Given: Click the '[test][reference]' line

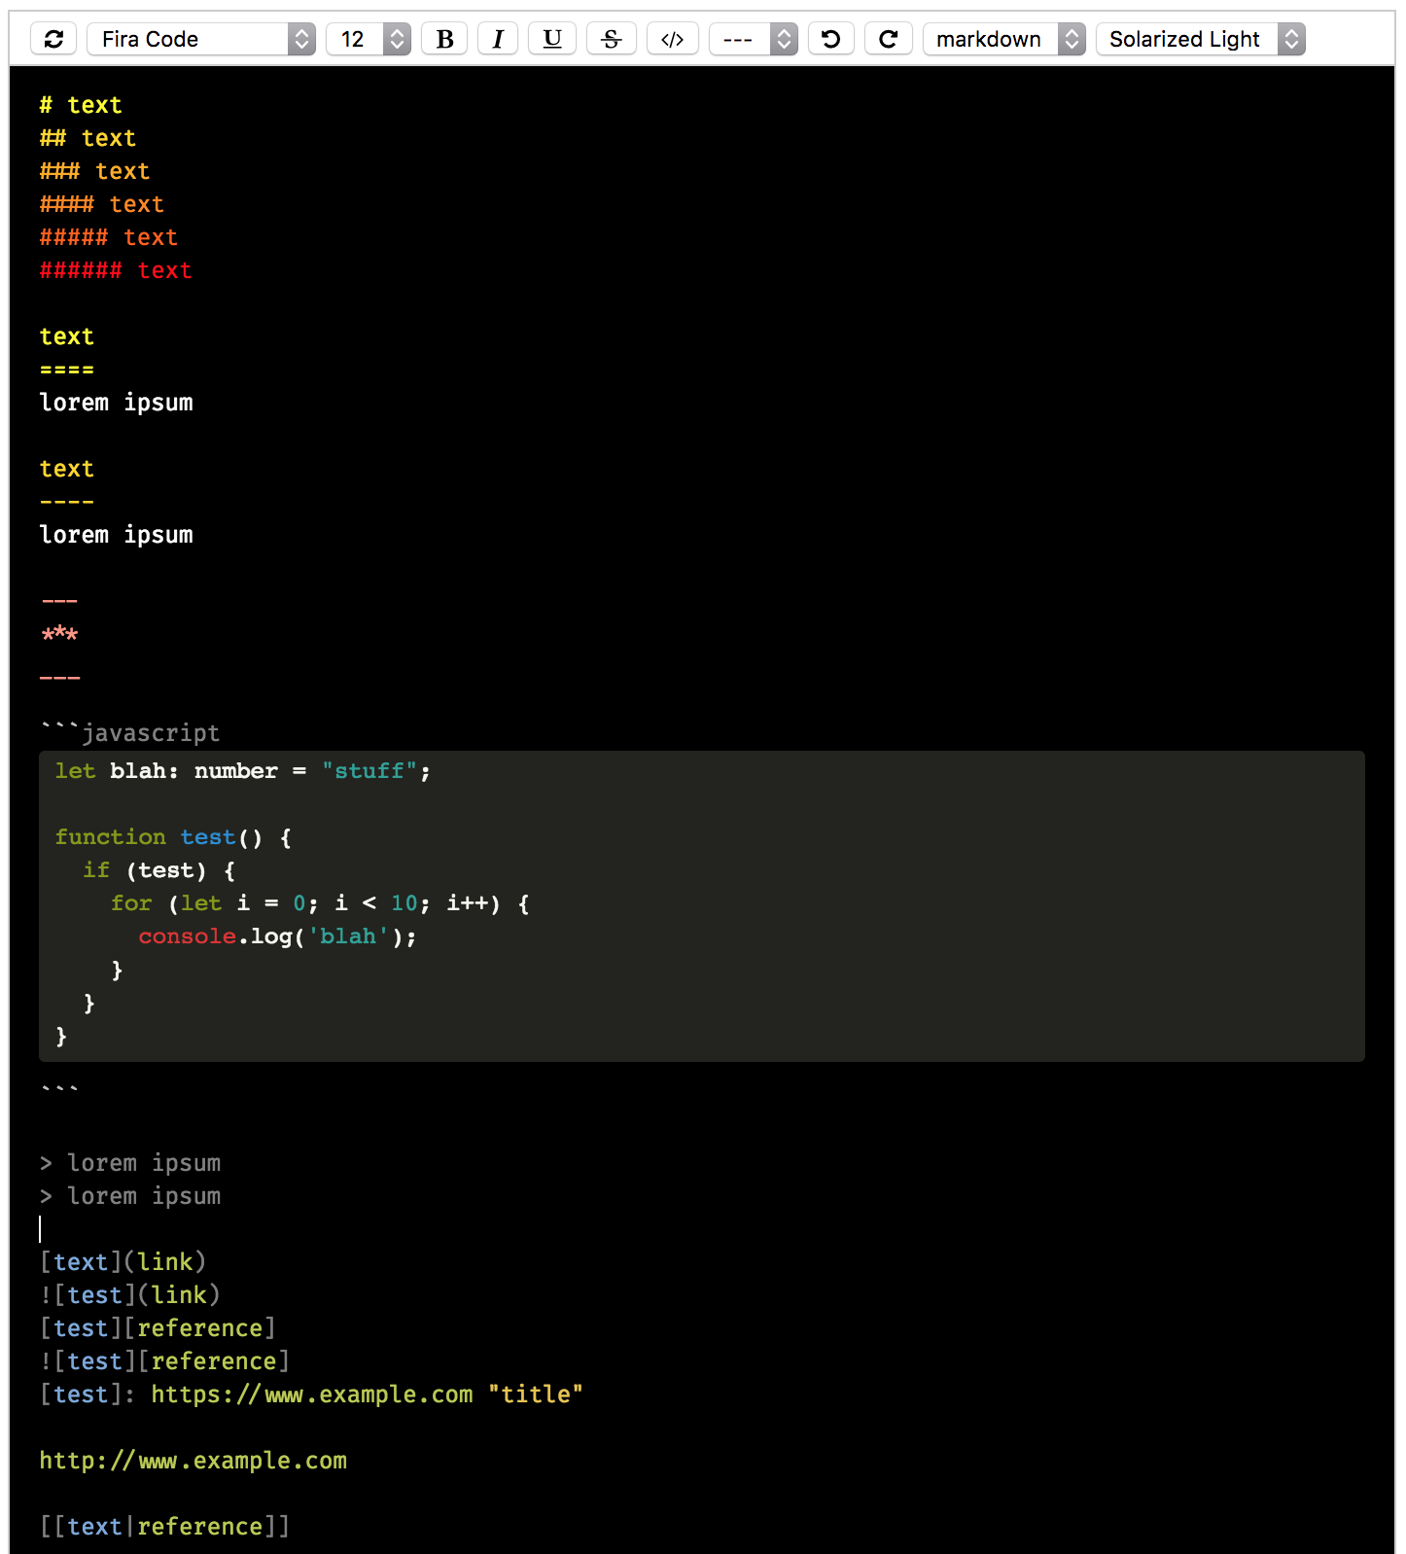Looking at the screenshot, I should pos(158,1328).
